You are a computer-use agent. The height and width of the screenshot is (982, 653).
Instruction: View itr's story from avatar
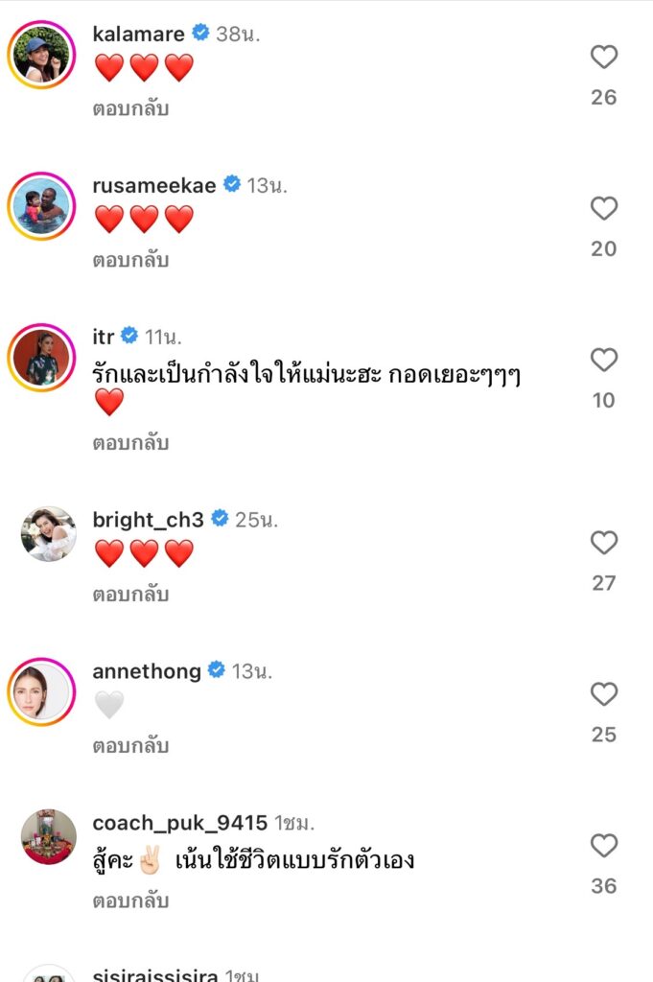[x=42, y=357]
